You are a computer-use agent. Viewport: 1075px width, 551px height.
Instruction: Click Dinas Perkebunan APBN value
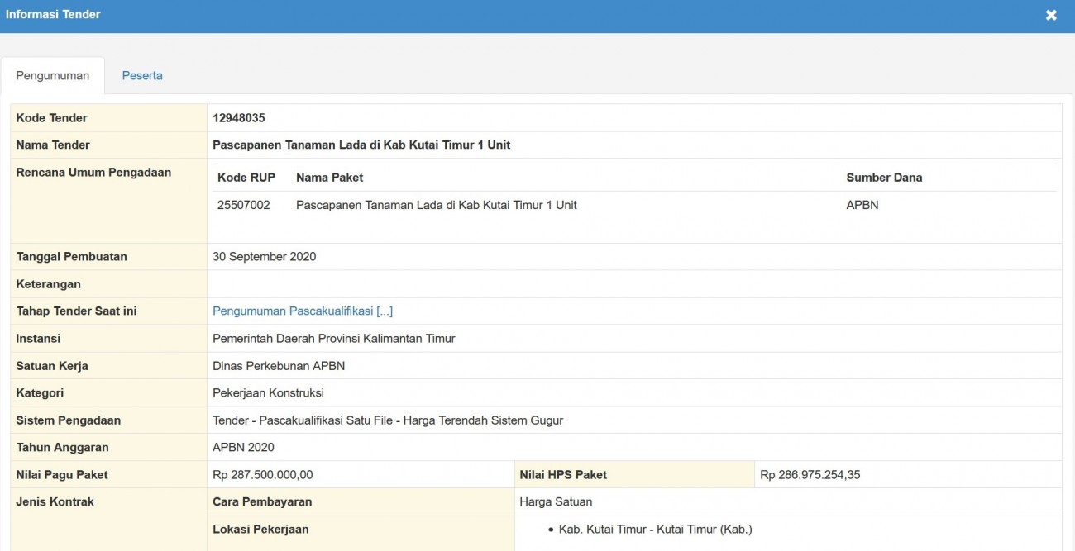click(x=279, y=365)
